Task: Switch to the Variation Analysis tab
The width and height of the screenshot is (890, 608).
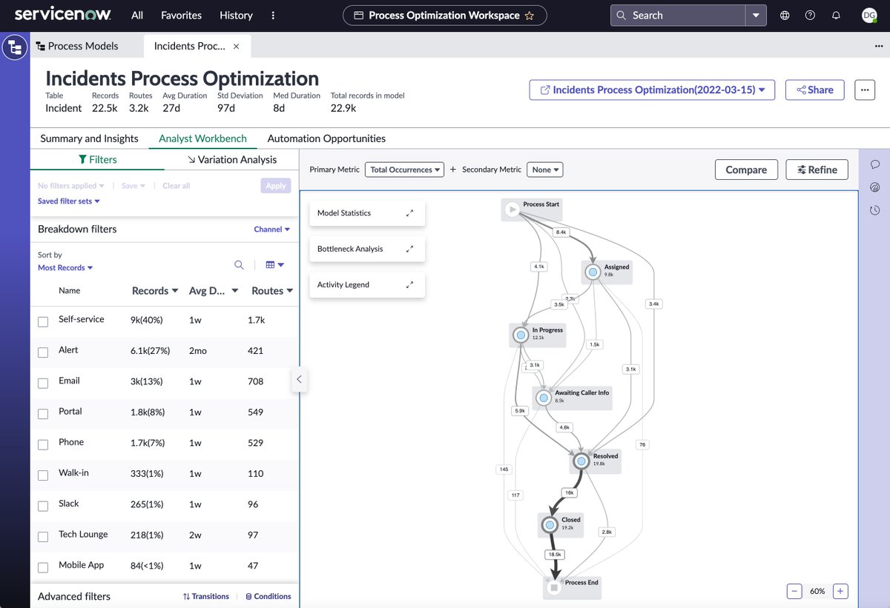Action: click(232, 159)
